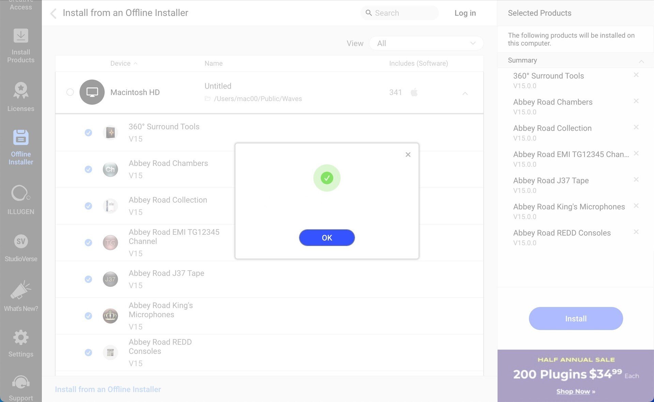Open Install Products in sidebar
The image size is (654, 402).
click(x=21, y=46)
